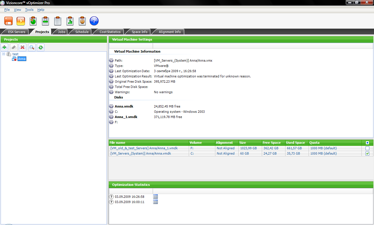Switch to the ESX Servers tab
Image resolution: width=374 pixels, height=225 pixels.
point(16,32)
